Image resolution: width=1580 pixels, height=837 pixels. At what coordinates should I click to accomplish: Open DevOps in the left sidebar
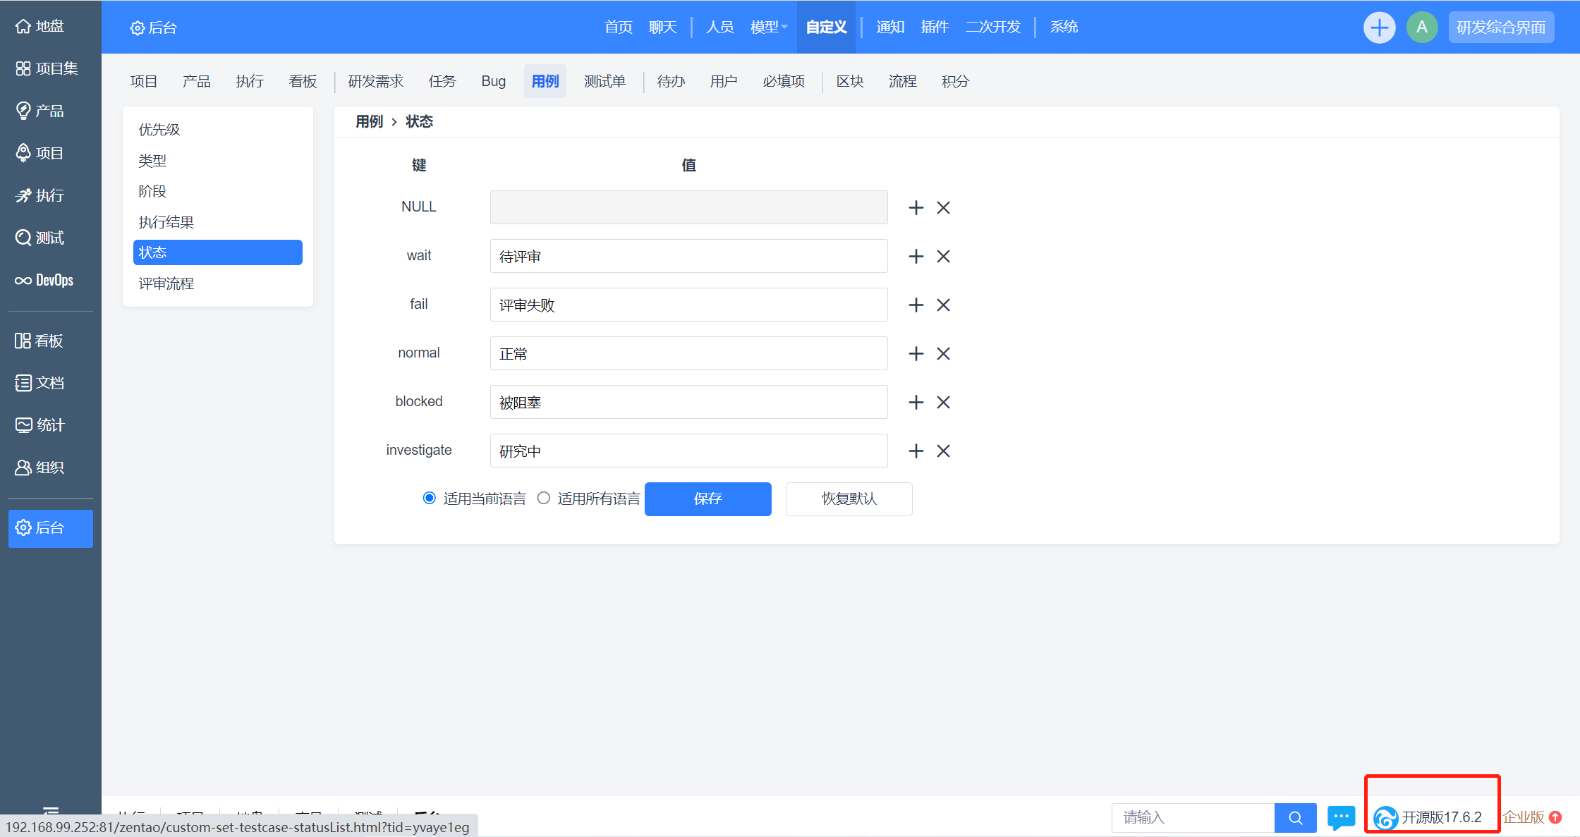pos(45,281)
